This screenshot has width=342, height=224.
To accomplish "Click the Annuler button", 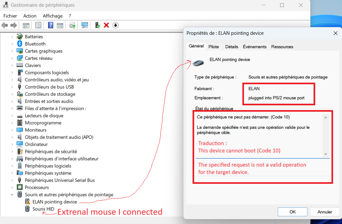I will 324,212.
